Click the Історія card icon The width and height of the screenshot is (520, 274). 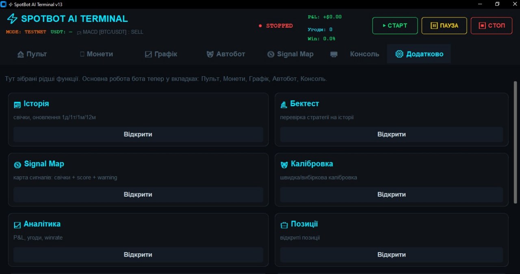pyautogui.click(x=17, y=105)
